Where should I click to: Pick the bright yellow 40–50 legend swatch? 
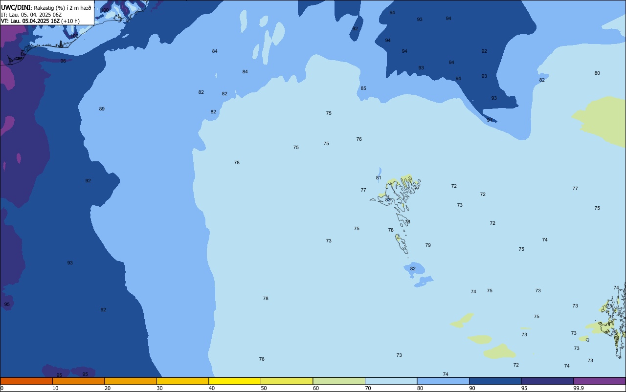point(235,381)
